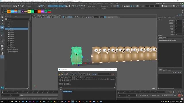This screenshot has height=103, width=184.
Task: Click the Maya logo in bottom left
Action: click(x=2, y=88)
